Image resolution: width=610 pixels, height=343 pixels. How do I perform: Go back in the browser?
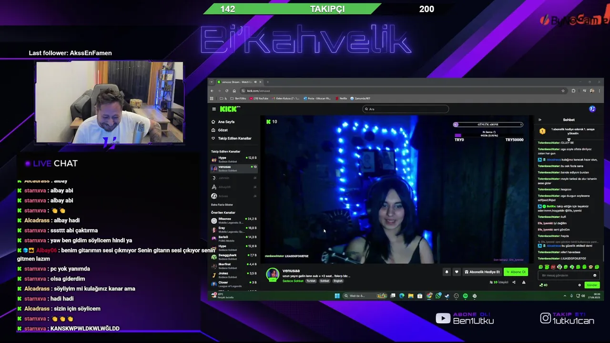[x=212, y=91]
